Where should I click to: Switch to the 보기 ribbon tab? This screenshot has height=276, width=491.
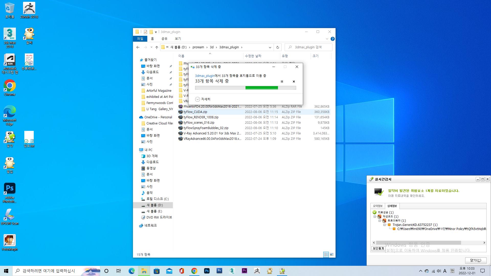[178, 39]
